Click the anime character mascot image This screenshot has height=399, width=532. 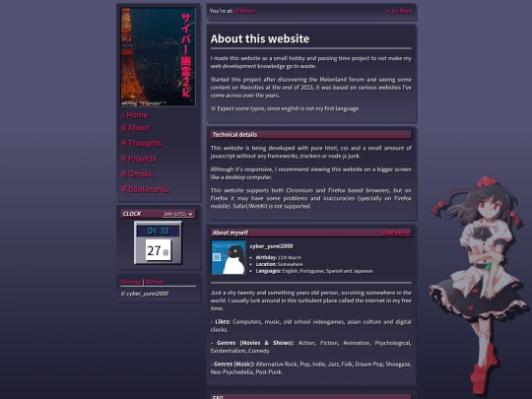point(479,284)
